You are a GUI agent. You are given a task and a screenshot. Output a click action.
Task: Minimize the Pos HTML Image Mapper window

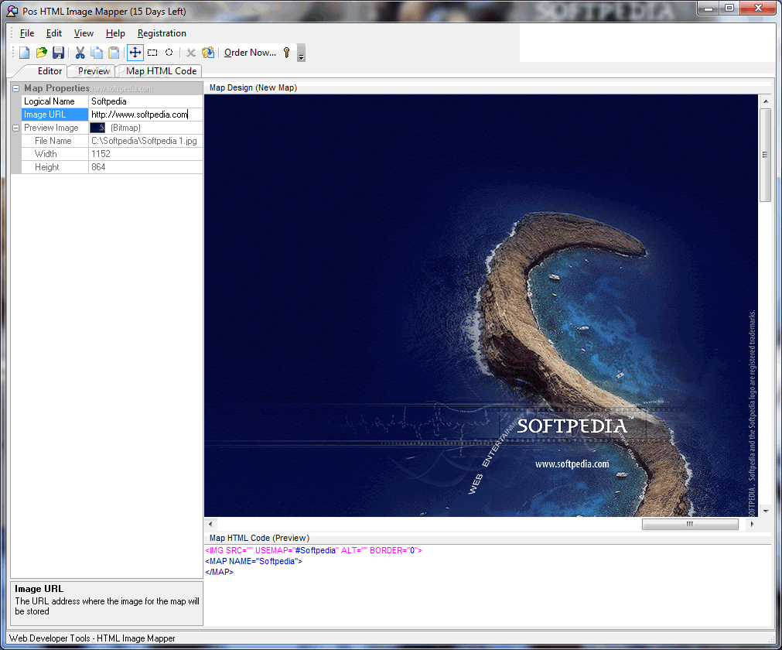click(708, 9)
